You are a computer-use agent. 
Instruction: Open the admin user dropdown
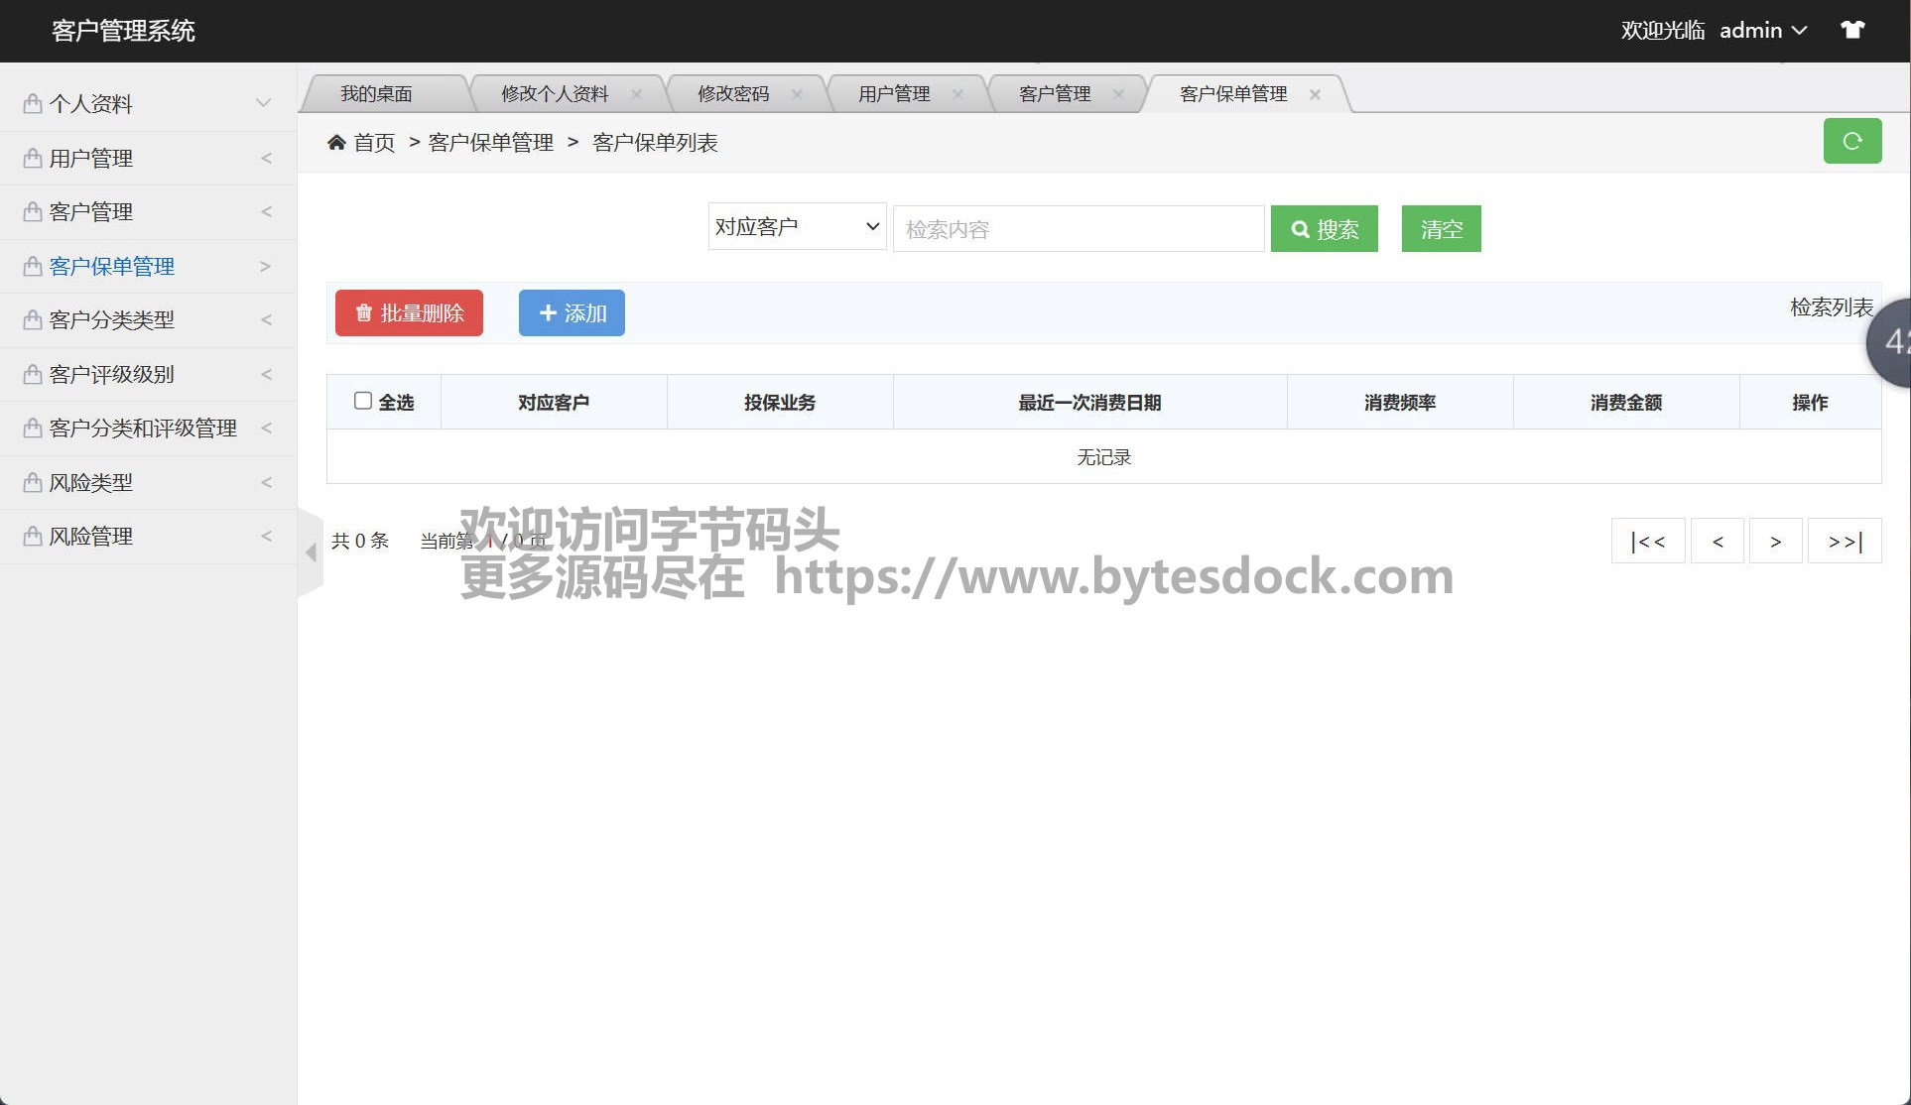1762,31
